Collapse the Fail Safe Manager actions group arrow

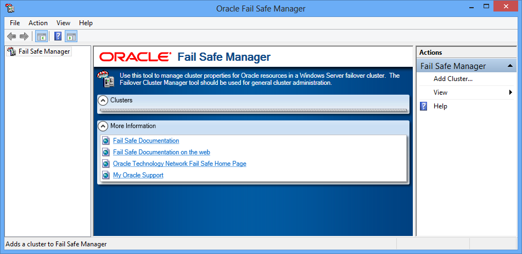pyautogui.click(x=510, y=66)
